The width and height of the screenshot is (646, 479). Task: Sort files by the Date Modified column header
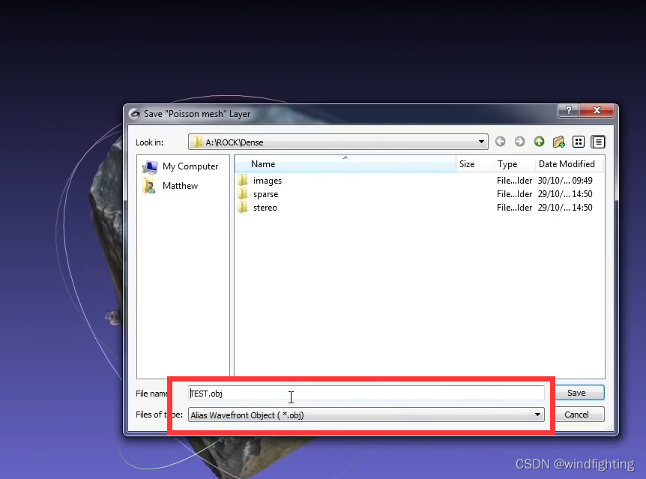[x=569, y=164]
